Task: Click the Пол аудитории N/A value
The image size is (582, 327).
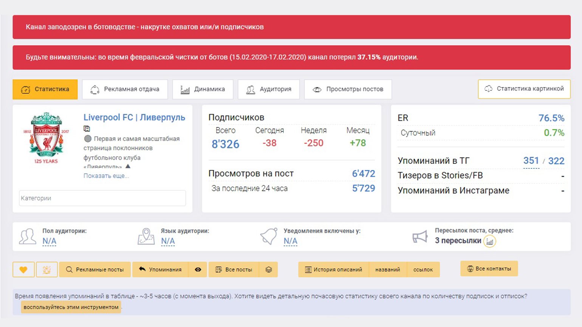Action: point(49,241)
